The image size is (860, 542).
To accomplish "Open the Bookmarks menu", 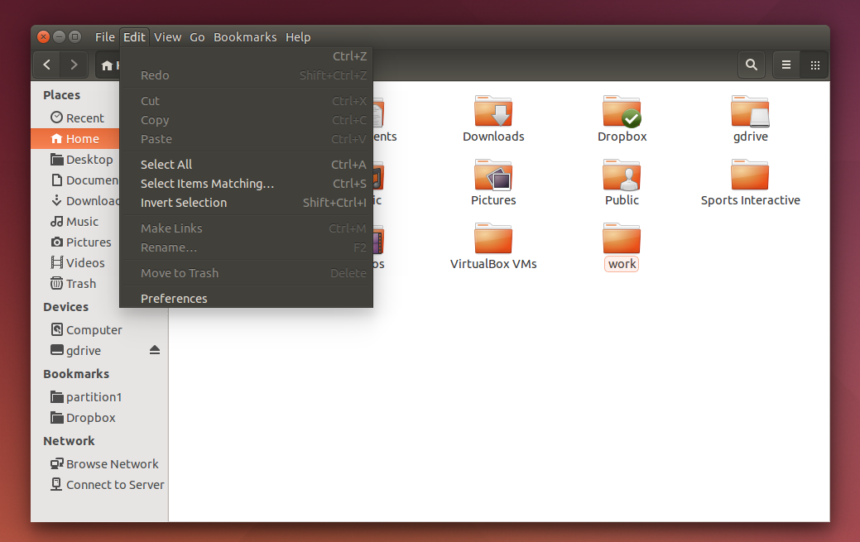I will [245, 36].
